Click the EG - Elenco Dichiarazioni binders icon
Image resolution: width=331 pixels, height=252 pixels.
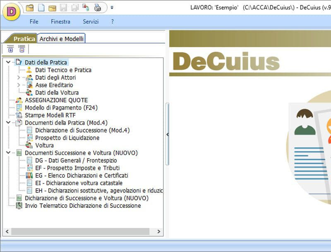(29, 176)
